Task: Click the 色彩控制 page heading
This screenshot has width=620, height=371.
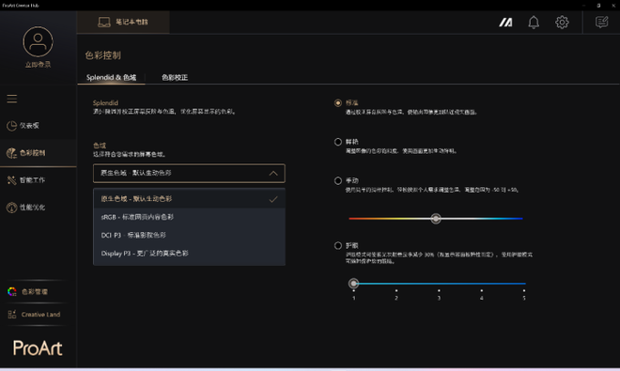Action: click(103, 55)
